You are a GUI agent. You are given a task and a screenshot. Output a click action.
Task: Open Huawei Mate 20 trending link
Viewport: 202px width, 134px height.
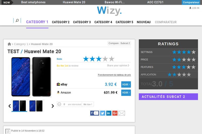[x=74, y=2]
